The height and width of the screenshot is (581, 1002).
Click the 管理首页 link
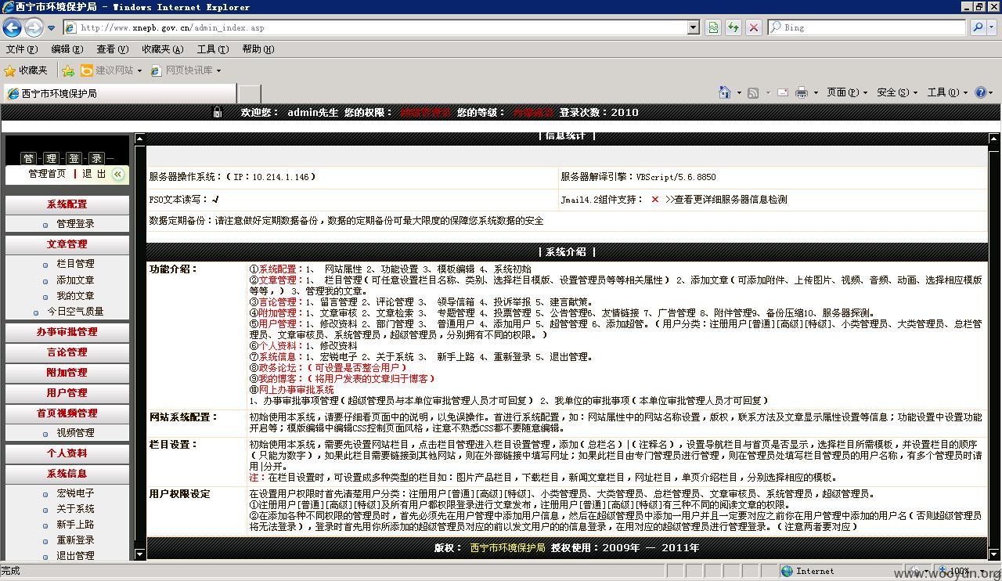coord(47,174)
